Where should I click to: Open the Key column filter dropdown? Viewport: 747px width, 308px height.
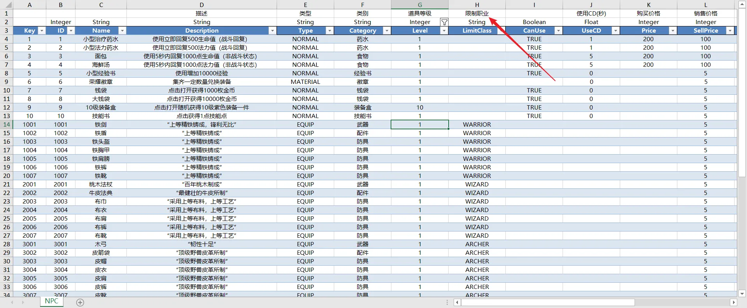pyautogui.click(x=42, y=31)
